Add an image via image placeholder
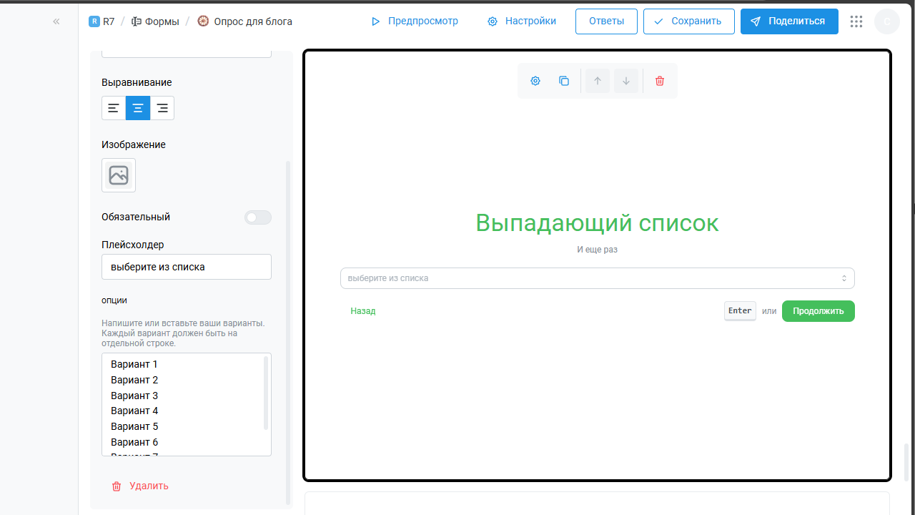915x515 pixels. (119, 175)
